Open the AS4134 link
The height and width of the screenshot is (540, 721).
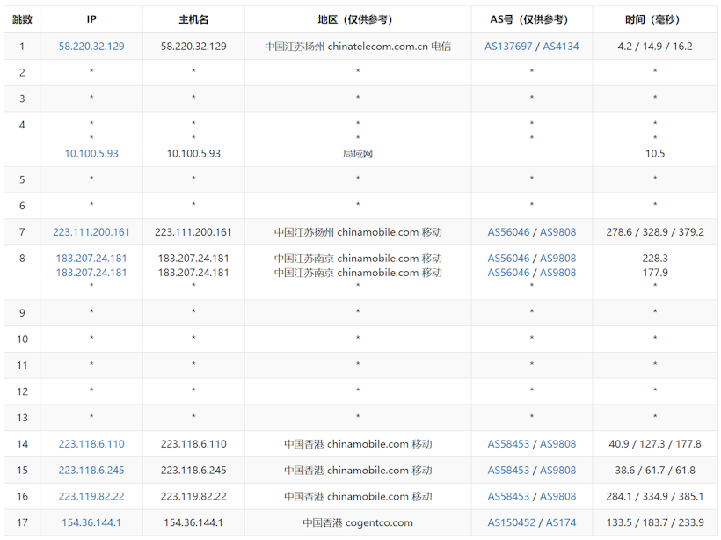(561, 47)
